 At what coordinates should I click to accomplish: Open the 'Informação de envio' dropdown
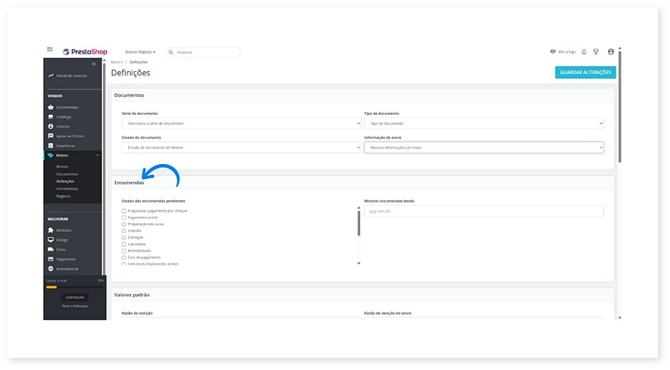(483, 147)
